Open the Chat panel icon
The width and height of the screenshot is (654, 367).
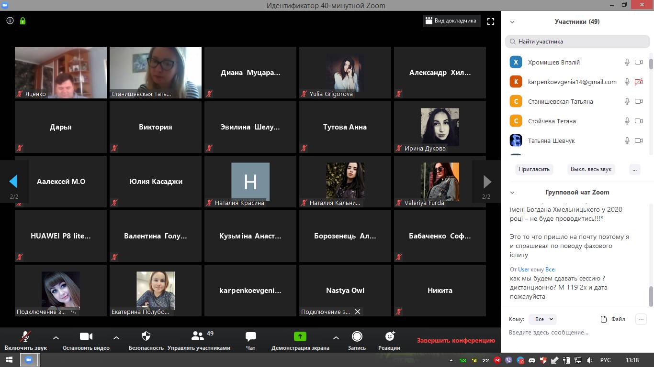(250, 336)
